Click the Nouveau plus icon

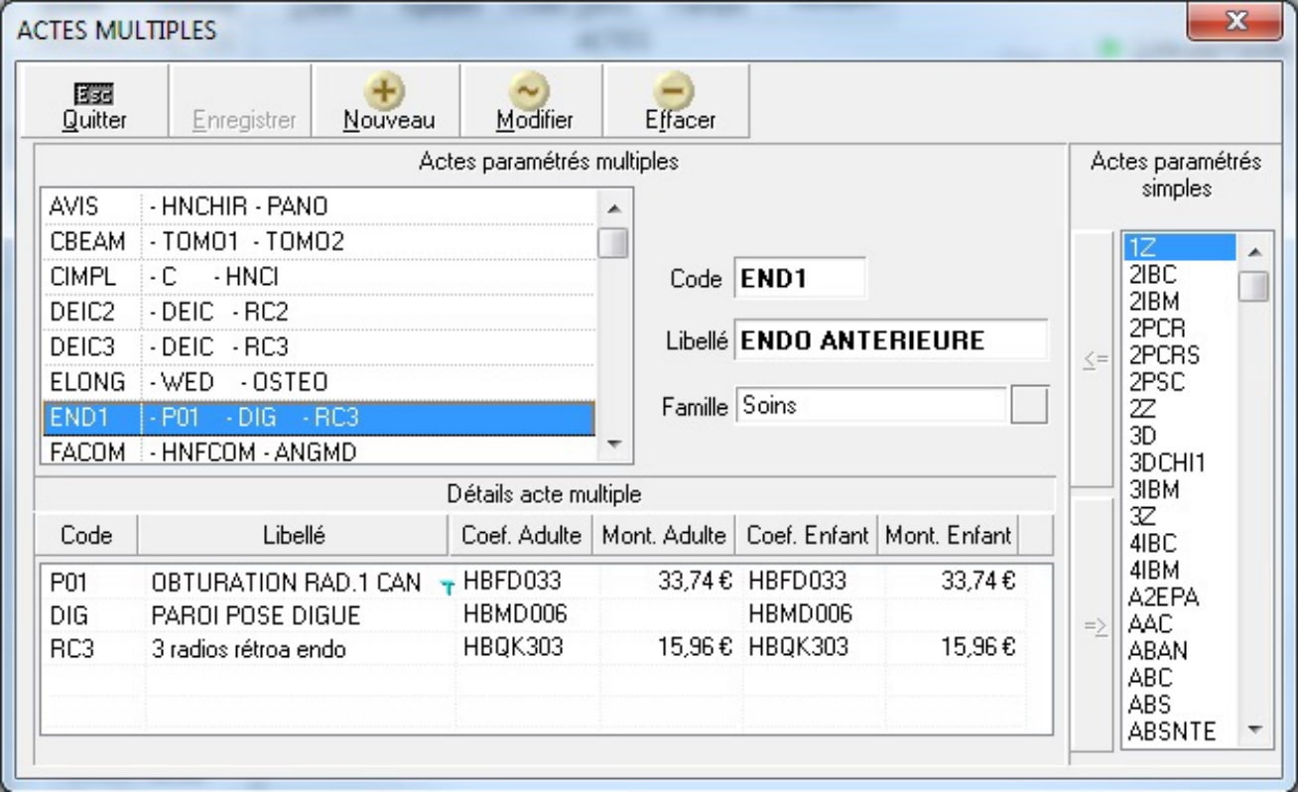point(388,91)
